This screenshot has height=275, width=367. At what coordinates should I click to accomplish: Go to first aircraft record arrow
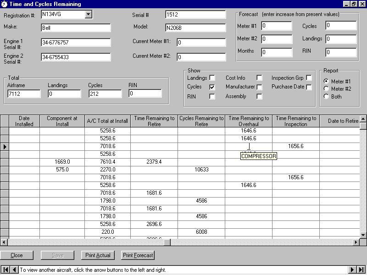click(6, 270)
